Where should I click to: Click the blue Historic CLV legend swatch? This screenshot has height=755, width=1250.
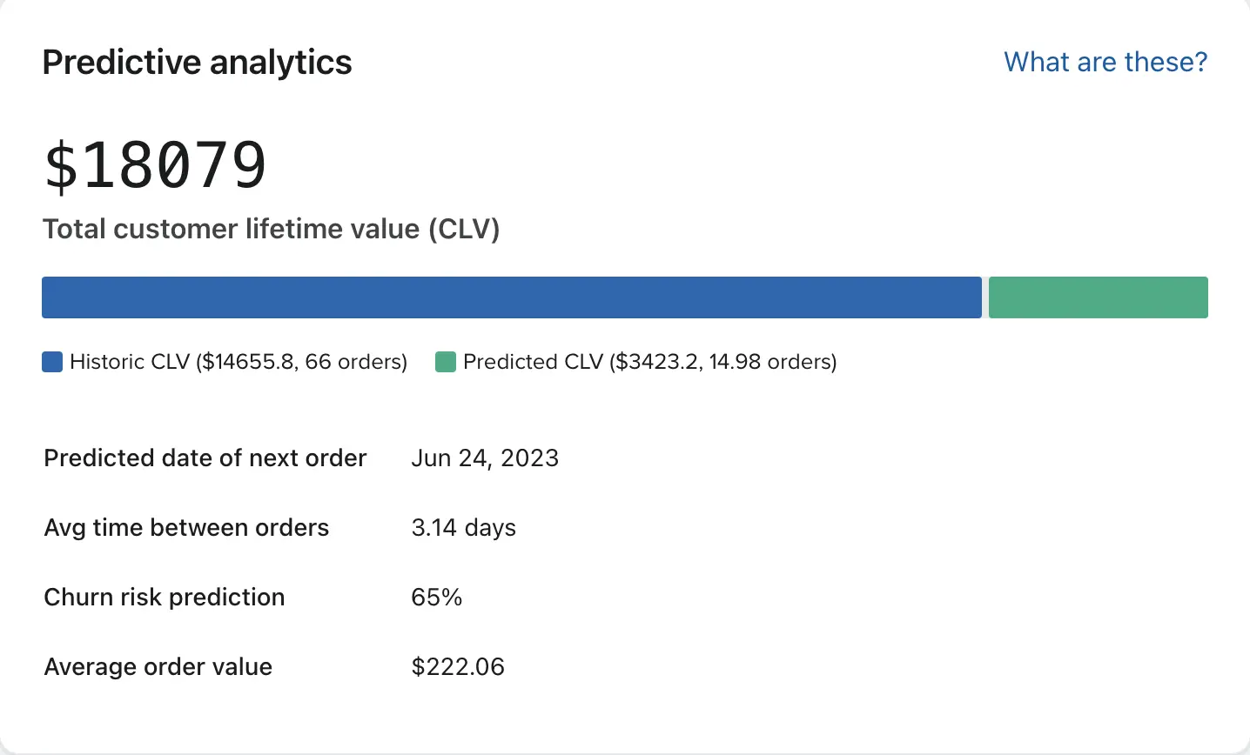(x=52, y=362)
